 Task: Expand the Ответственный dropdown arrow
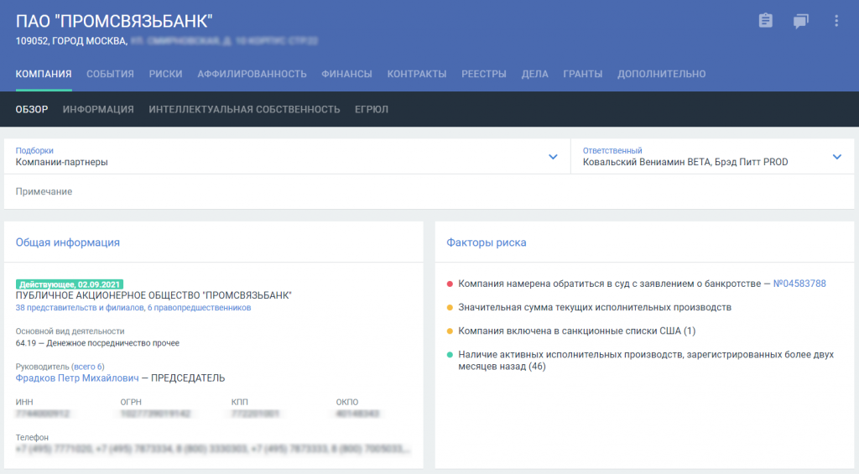coord(836,157)
